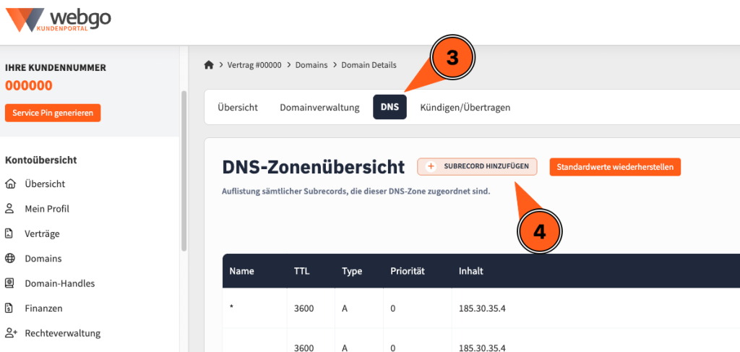
Task: Click the webgo Kundenportal logo
Action: pos(58,20)
